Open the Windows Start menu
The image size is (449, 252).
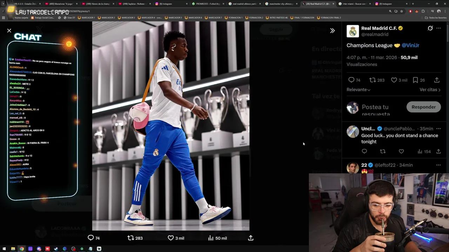click(x=4, y=249)
